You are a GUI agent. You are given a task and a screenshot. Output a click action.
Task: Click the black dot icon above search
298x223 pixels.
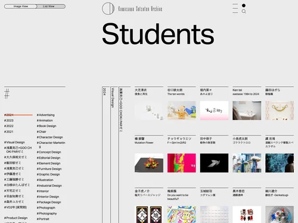(244, 5)
